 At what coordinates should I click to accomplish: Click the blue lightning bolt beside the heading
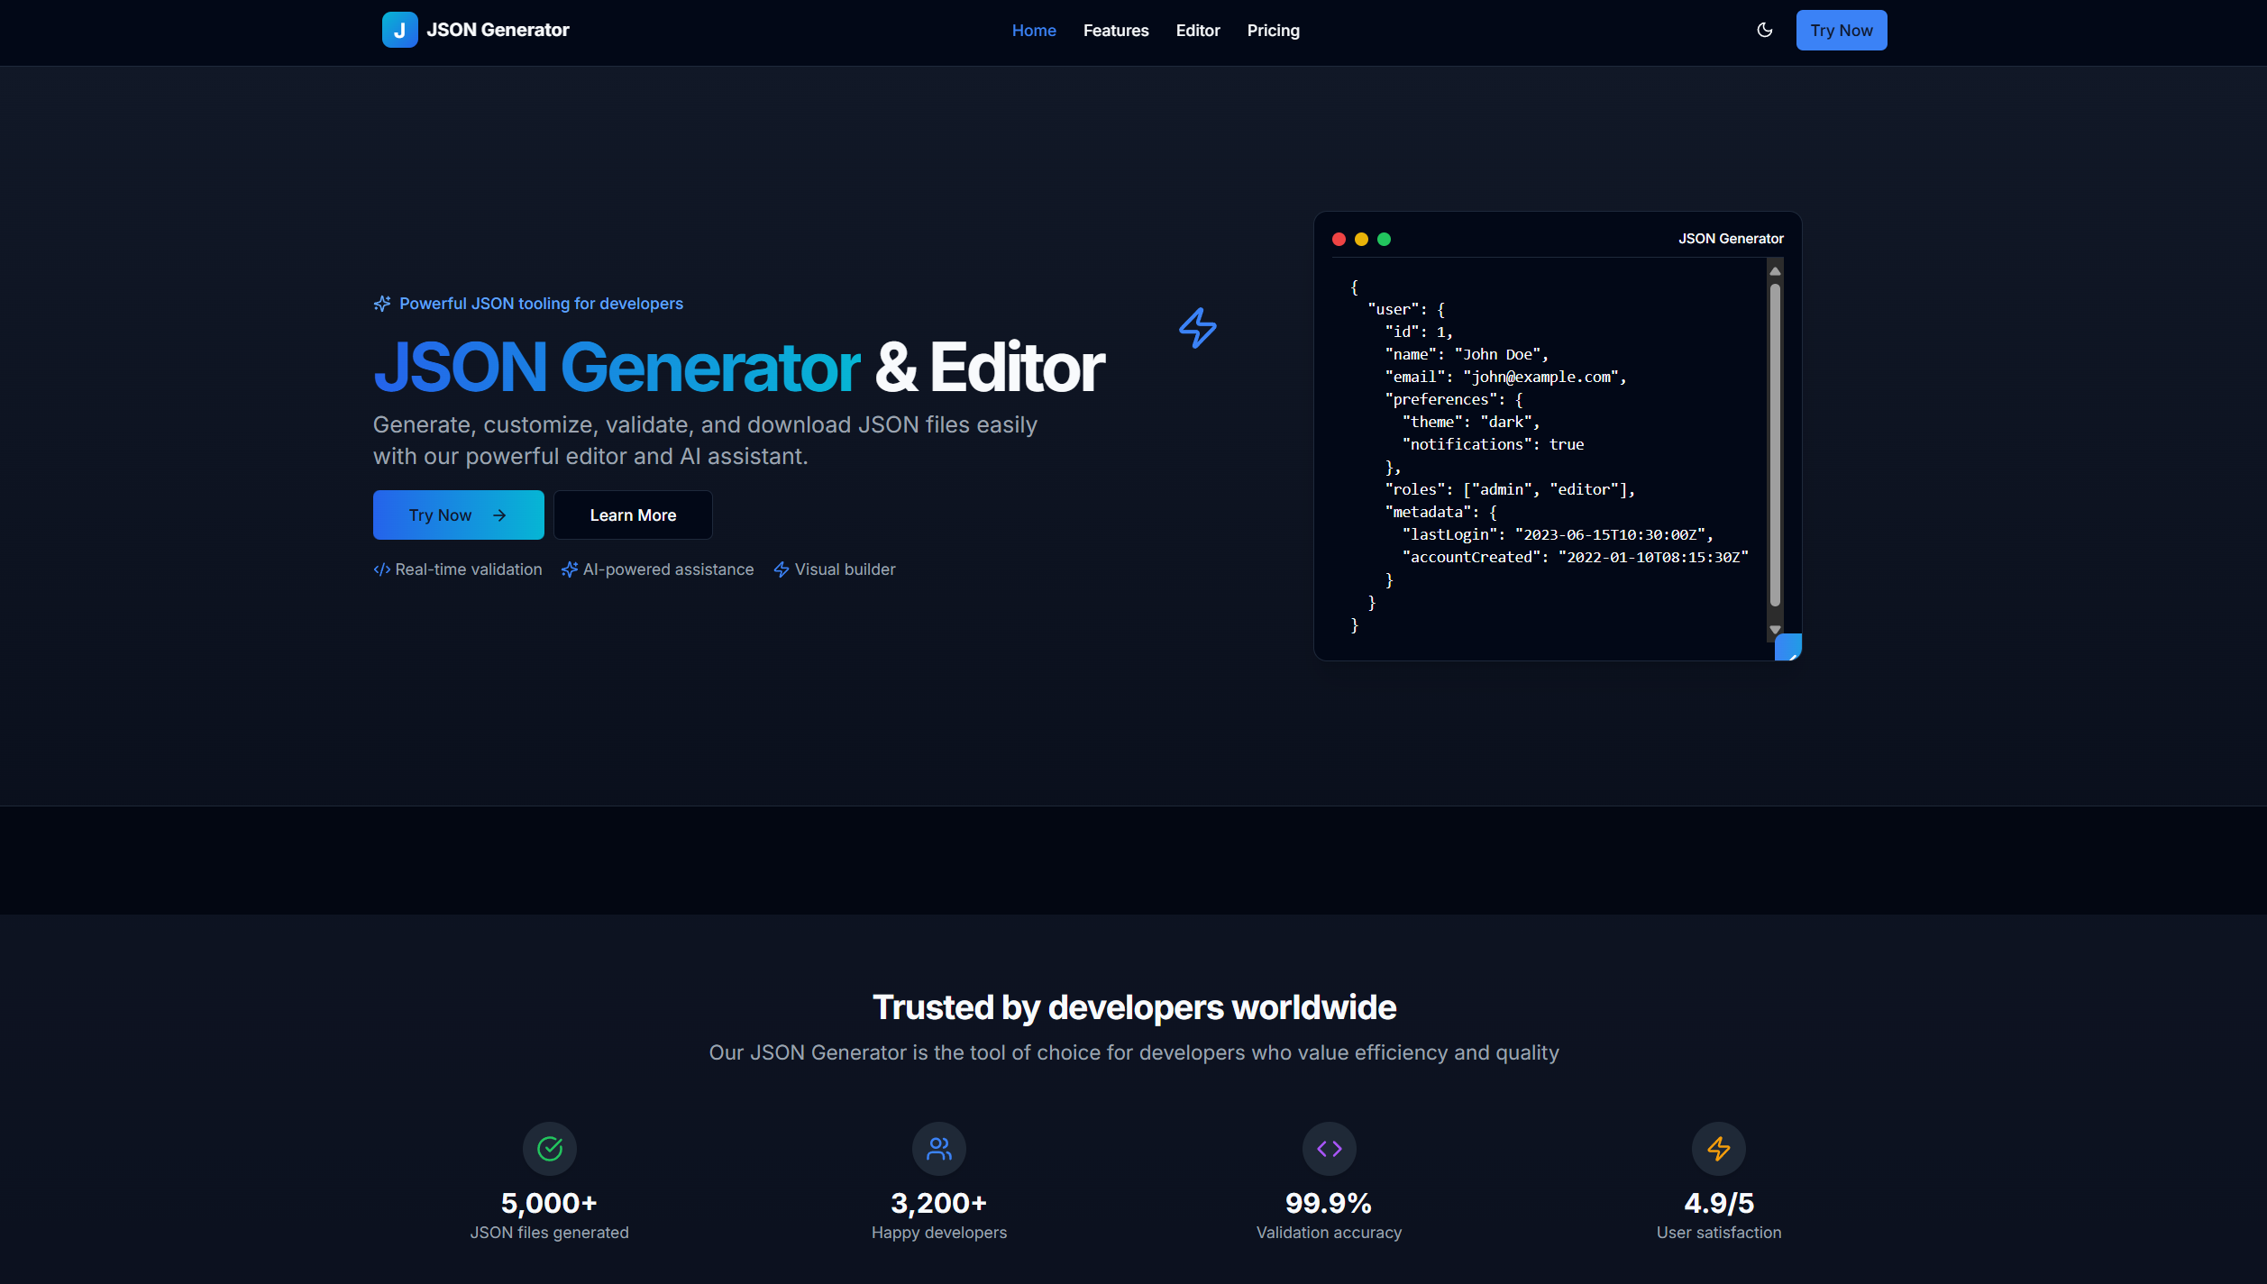[x=1198, y=329]
